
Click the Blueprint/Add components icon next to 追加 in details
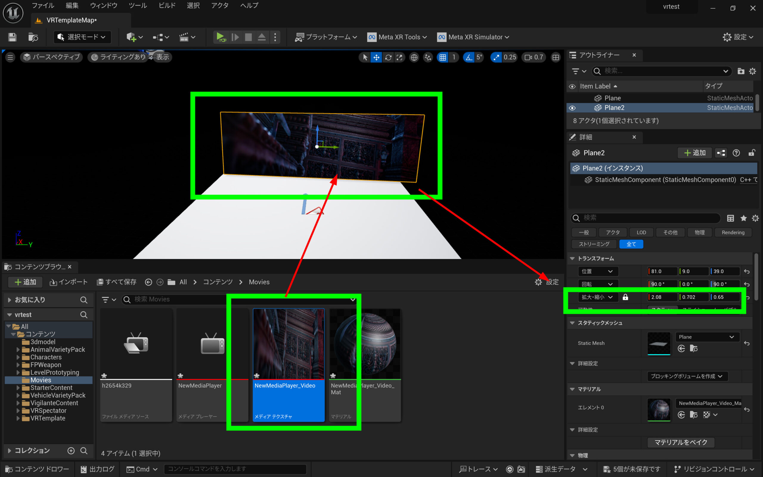point(721,153)
